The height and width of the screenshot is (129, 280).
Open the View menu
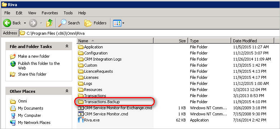tap(32, 13)
